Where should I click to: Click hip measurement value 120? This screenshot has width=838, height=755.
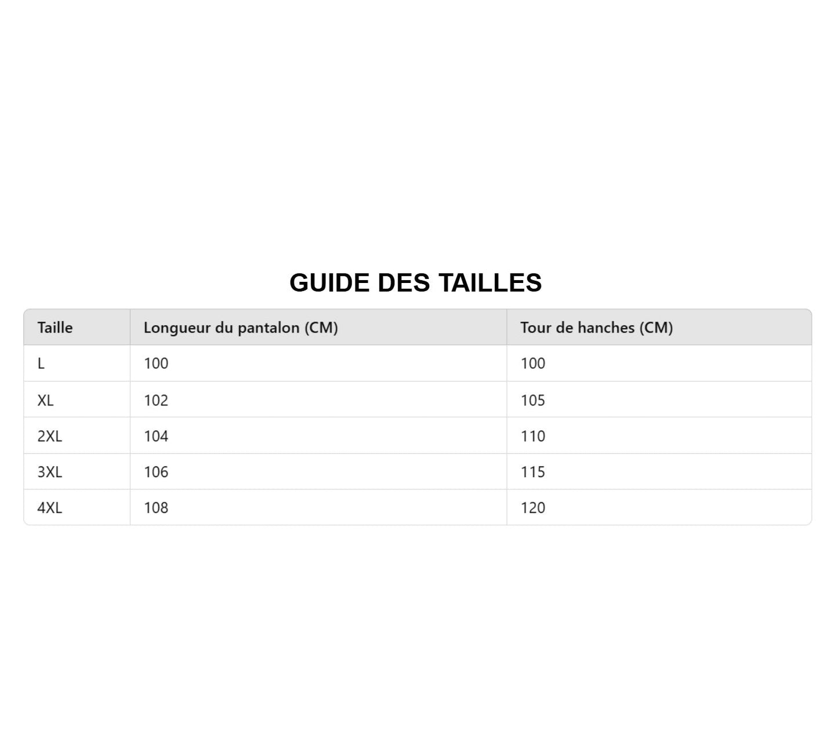[x=533, y=508]
